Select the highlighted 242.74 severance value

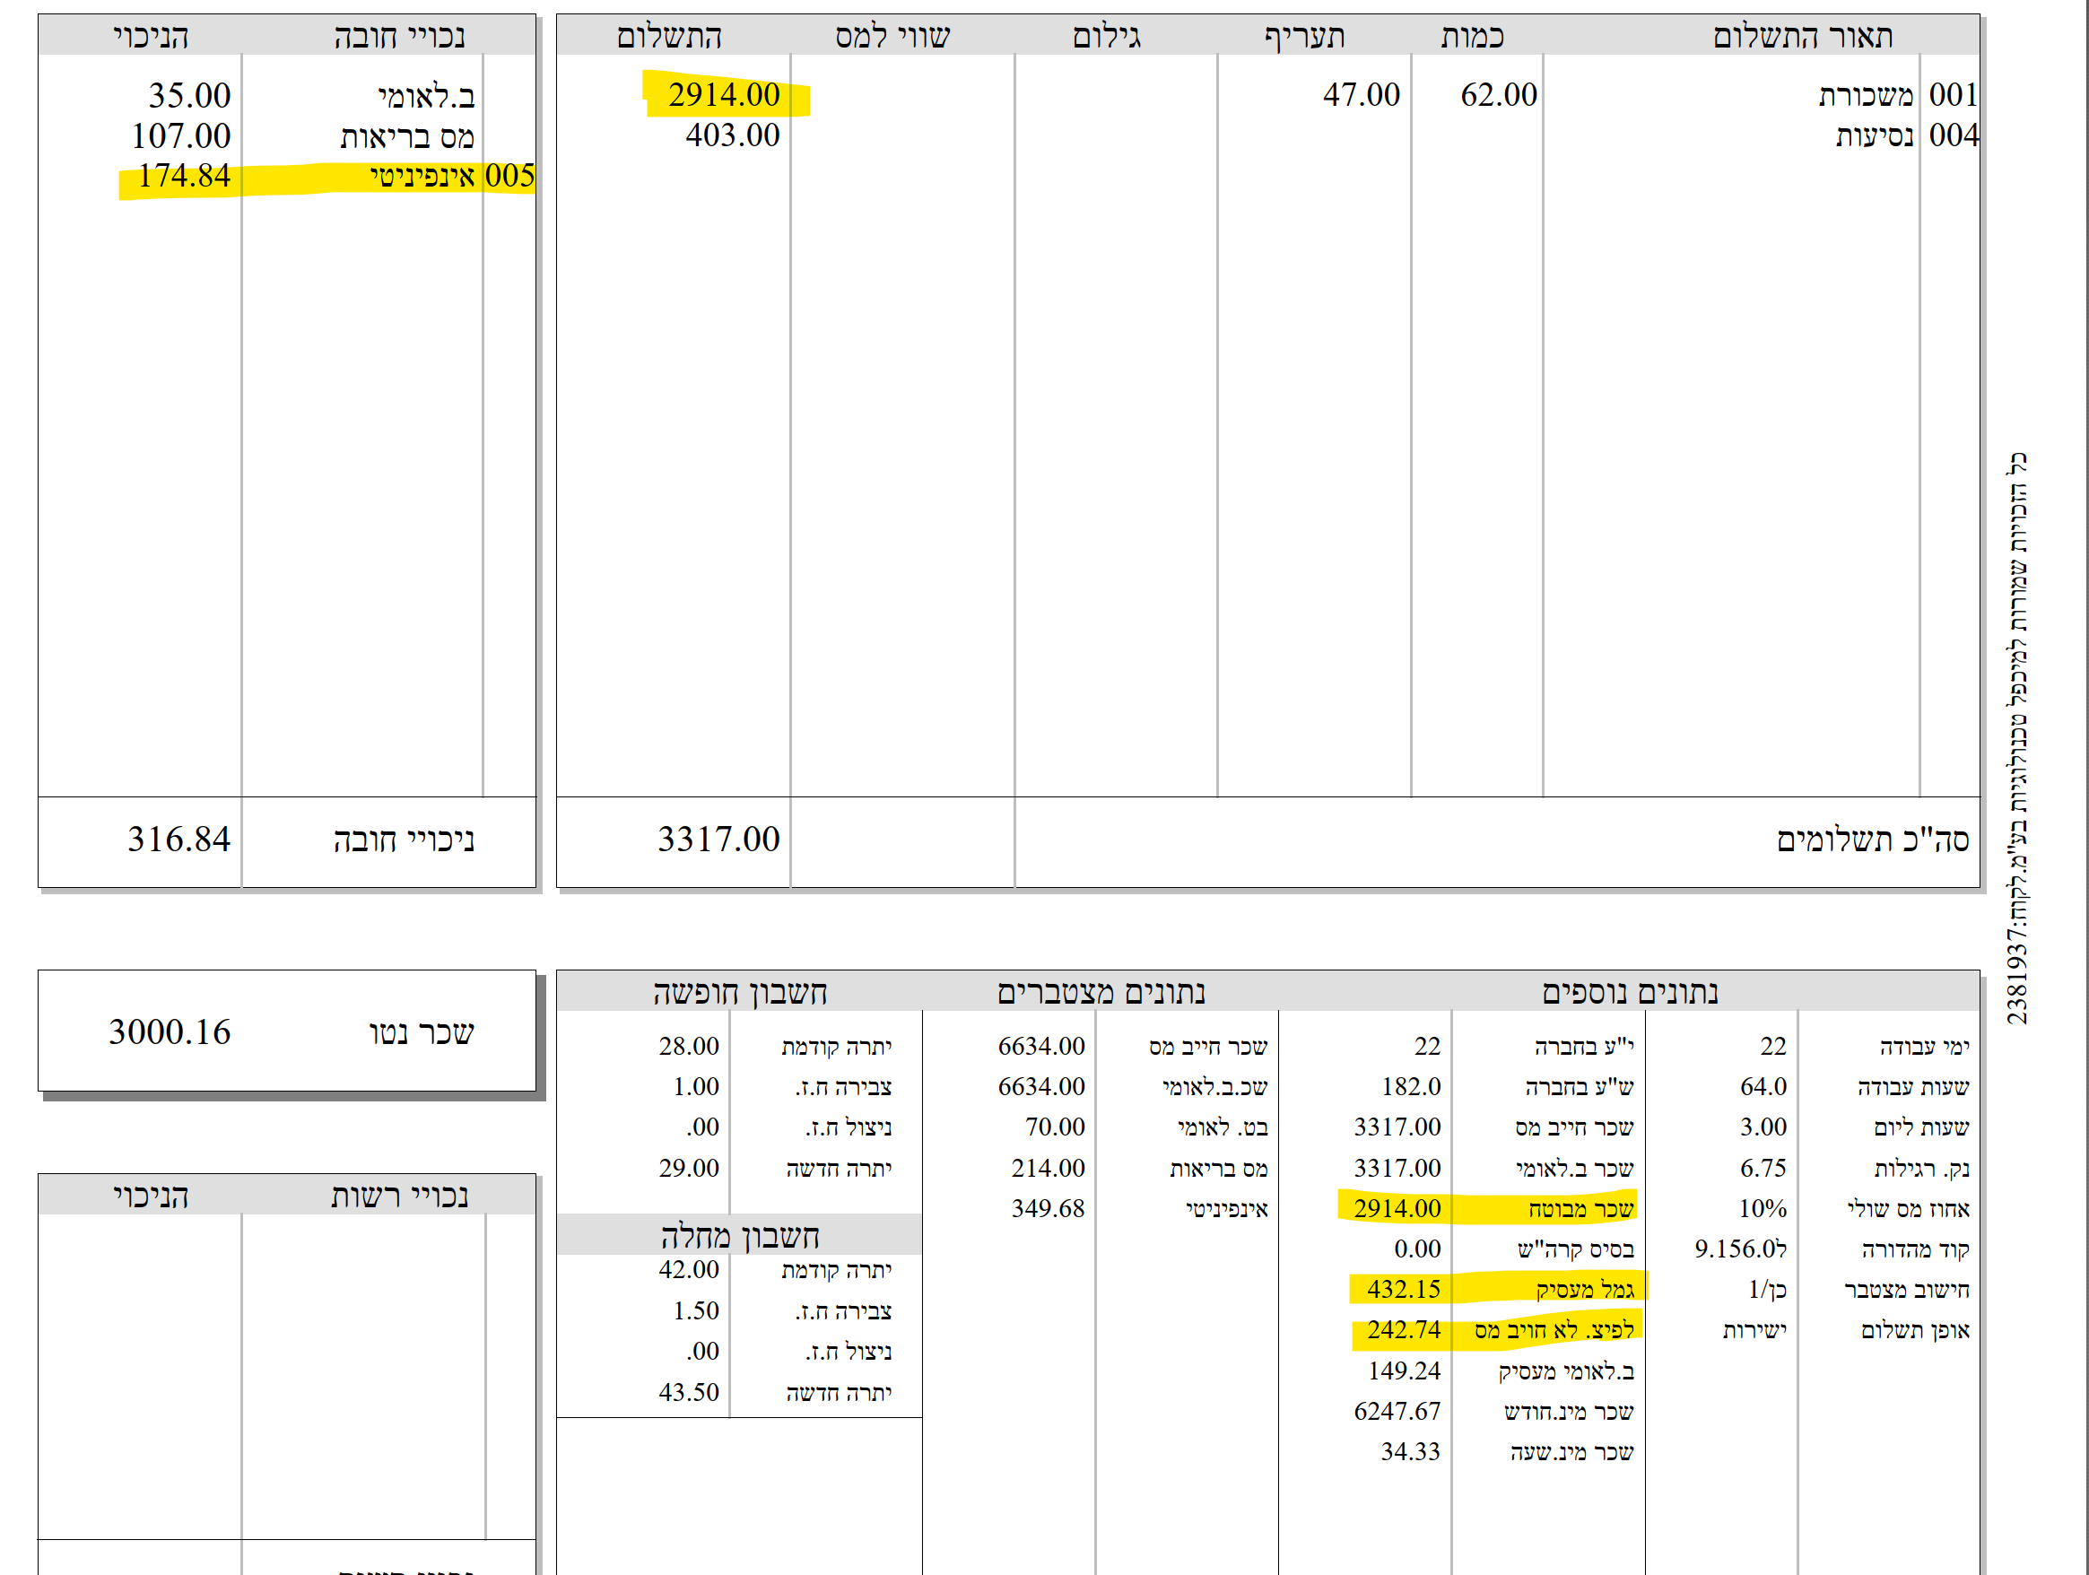[1404, 1329]
